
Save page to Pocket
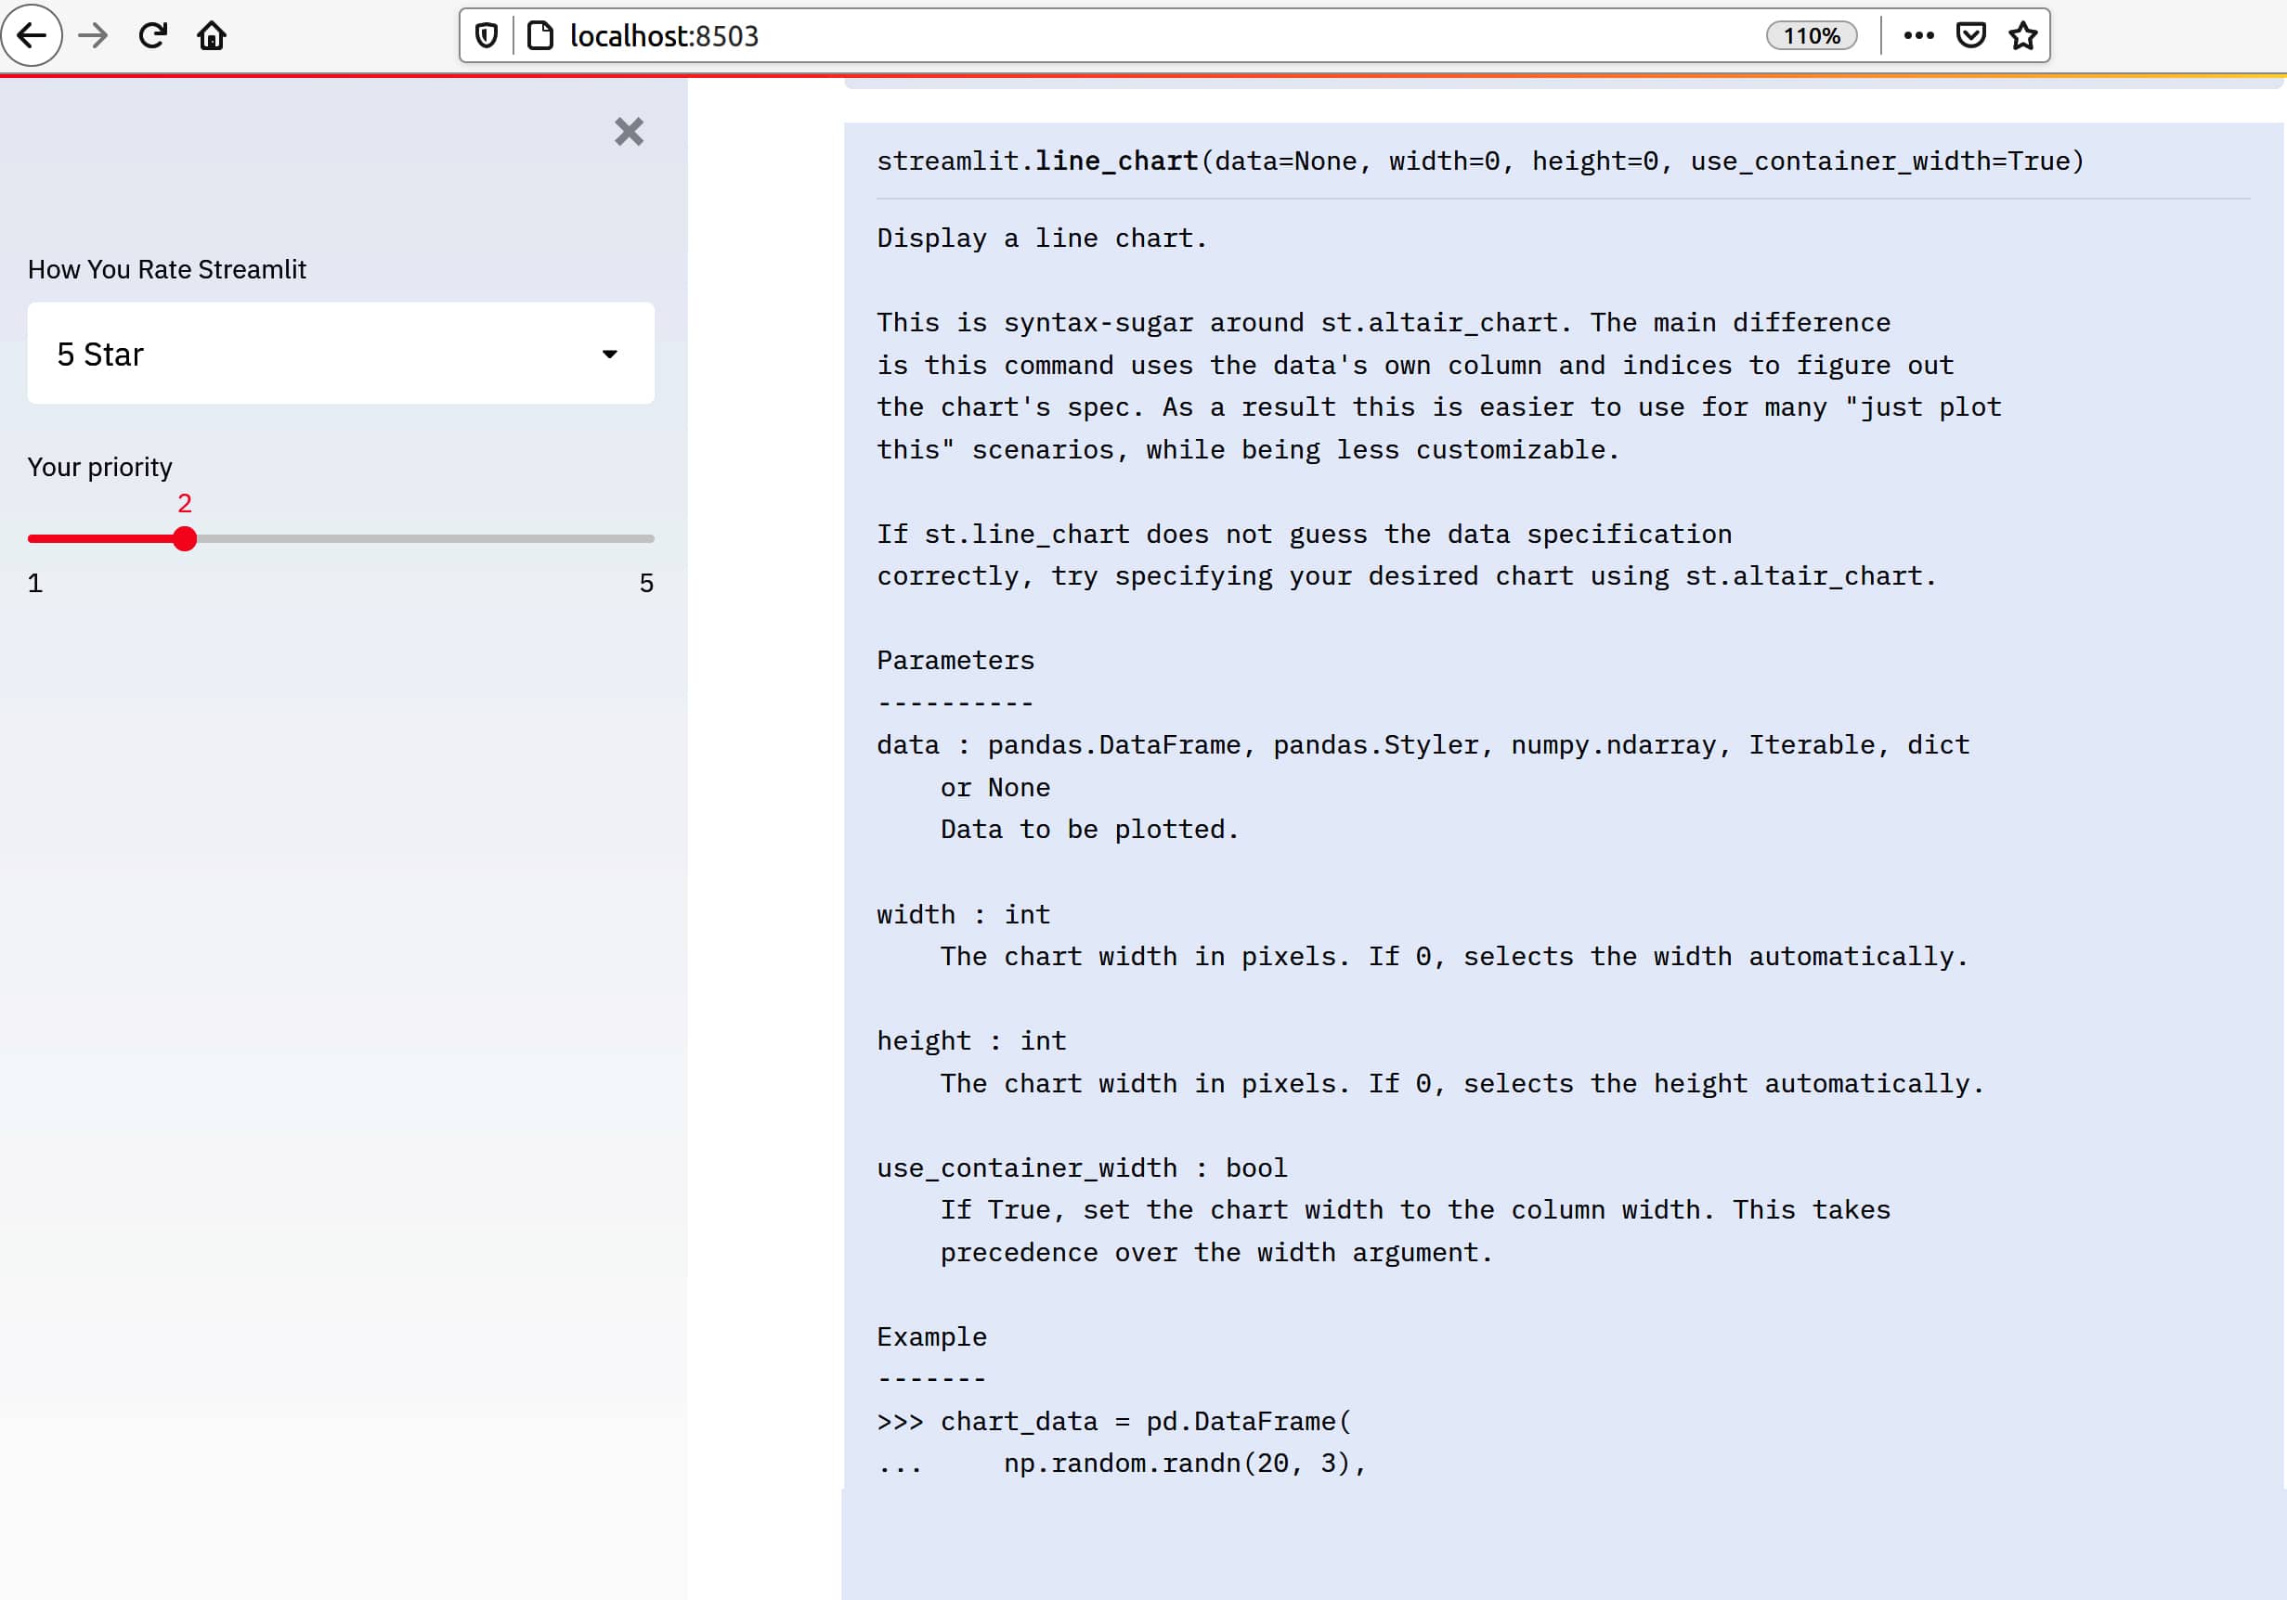click(x=1970, y=36)
